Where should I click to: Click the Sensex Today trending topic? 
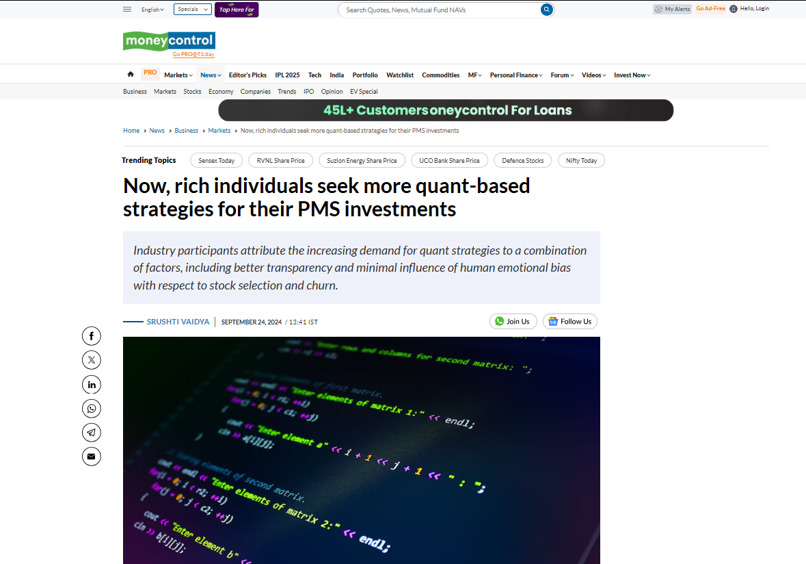coord(216,161)
